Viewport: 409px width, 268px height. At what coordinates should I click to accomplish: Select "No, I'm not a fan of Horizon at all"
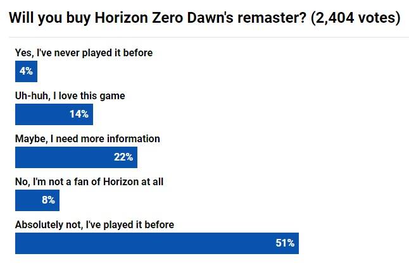pyautogui.click(x=93, y=182)
